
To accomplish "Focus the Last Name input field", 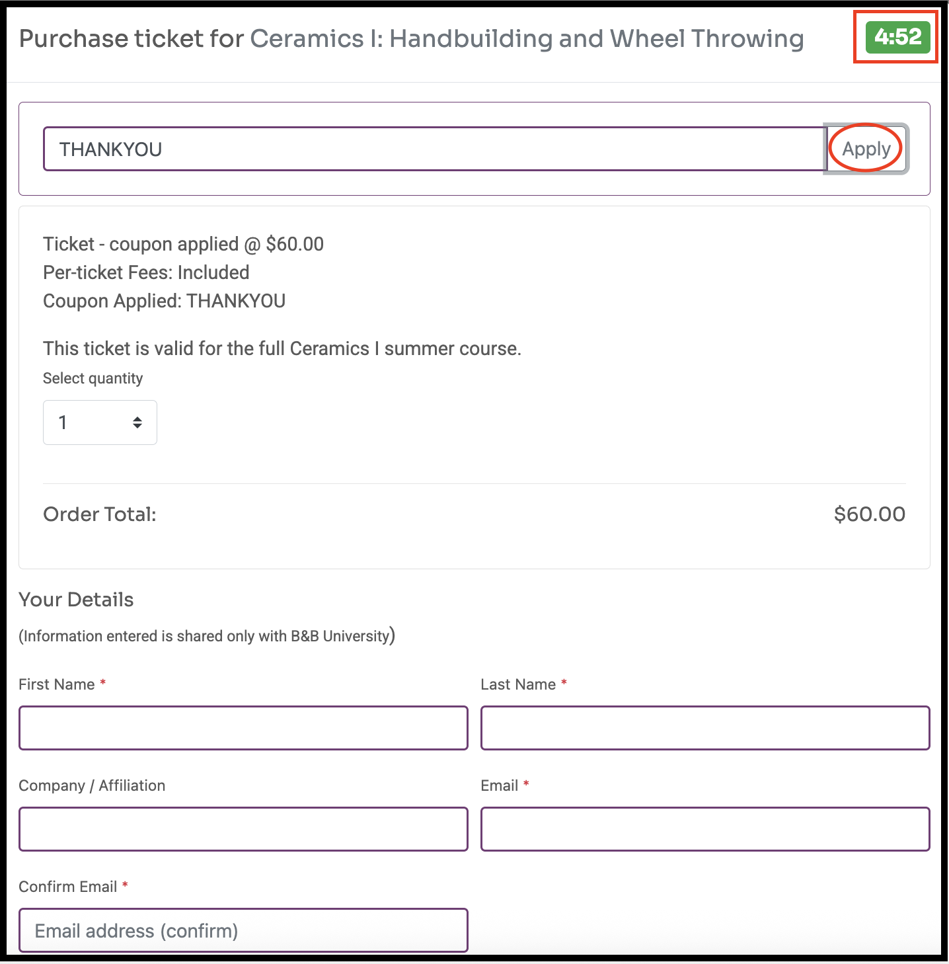I will coord(705,728).
